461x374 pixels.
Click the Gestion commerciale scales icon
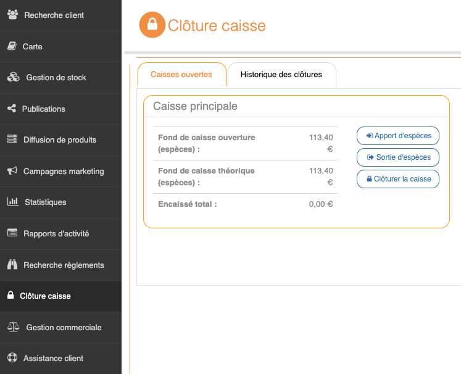click(x=13, y=327)
